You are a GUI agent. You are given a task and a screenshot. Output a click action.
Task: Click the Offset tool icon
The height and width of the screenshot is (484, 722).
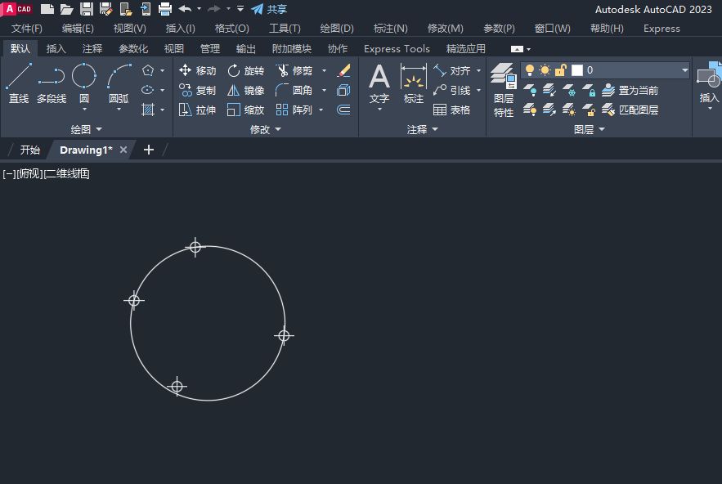click(x=344, y=110)
